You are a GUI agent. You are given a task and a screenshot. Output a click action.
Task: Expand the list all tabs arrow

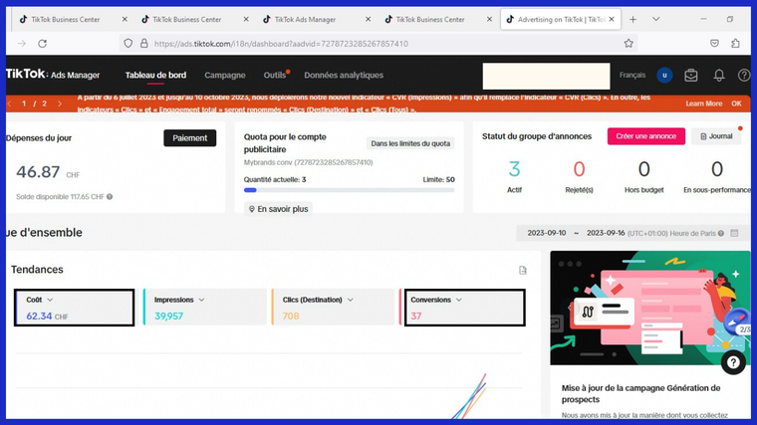coord(655,19)
